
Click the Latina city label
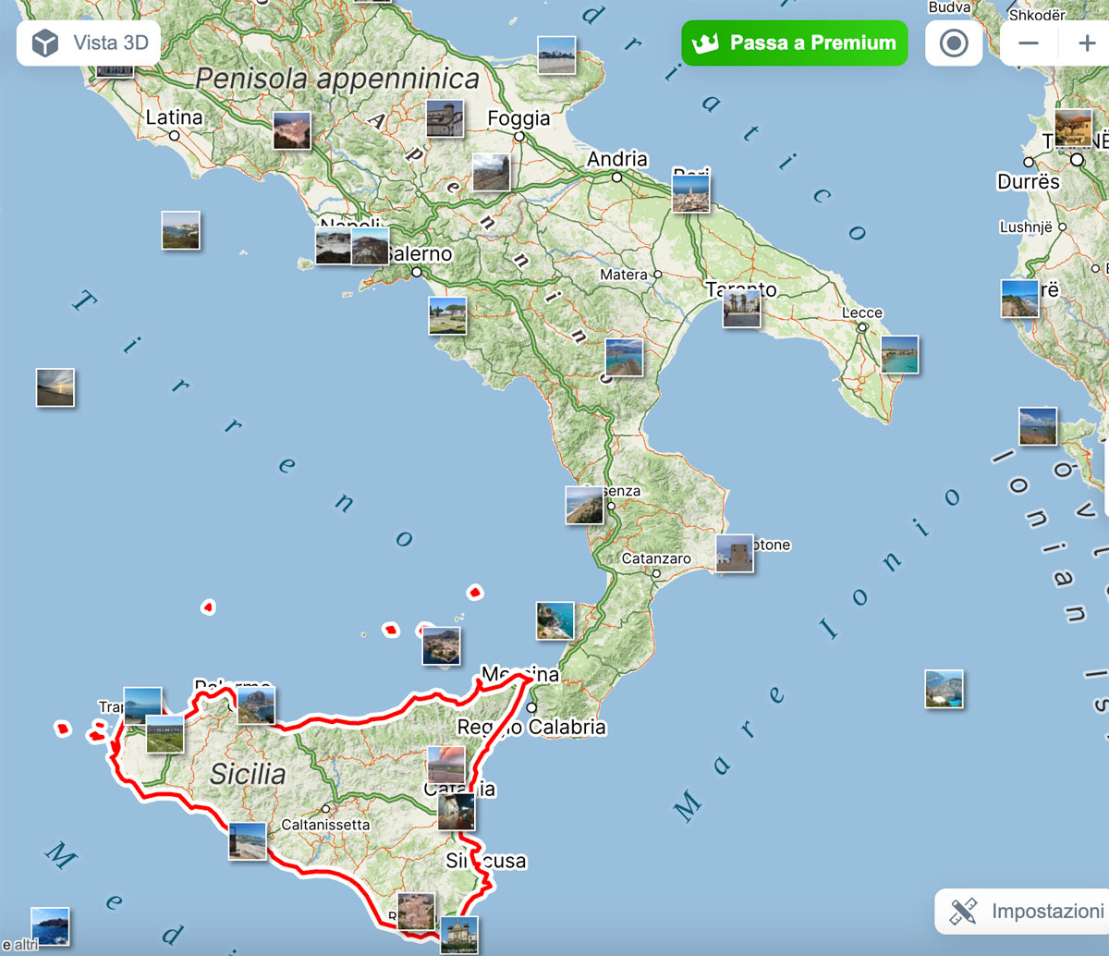(x=174, y=117)
